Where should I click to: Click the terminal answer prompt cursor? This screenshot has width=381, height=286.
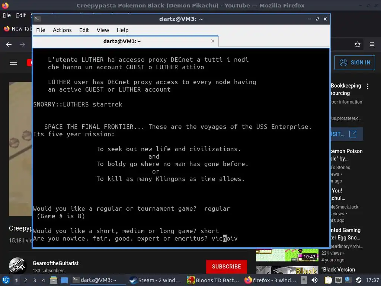pos(224,238)
